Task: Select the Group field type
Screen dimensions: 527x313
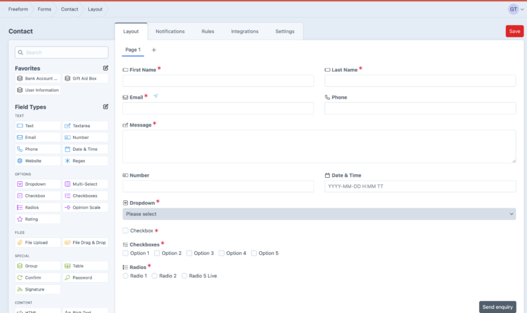Action: 38,266
